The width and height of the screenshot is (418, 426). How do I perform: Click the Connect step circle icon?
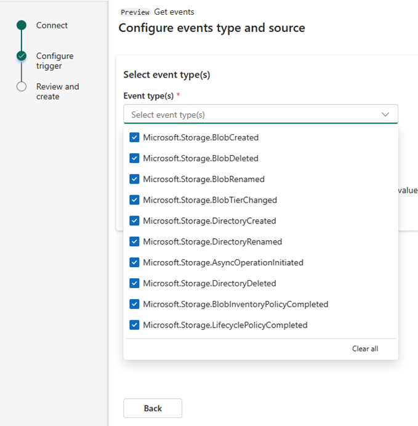pyautogui.click(x=22, y=25)
